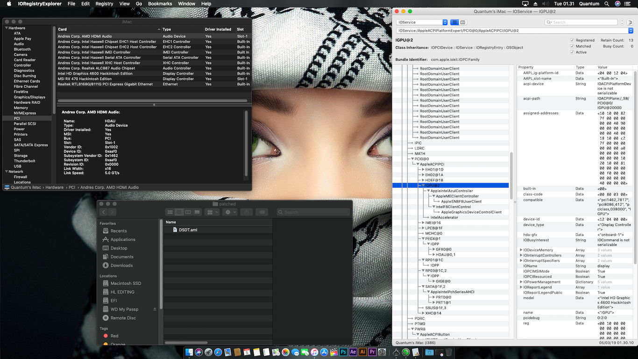Open After Effects from the Dock
Screen dimensions: 638x359
pos(353,352)
